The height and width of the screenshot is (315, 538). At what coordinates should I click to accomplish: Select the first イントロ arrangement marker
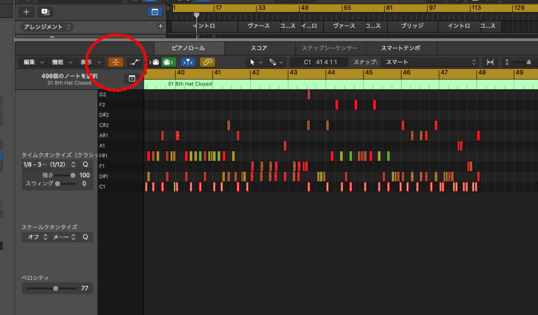pyautogui.click(x=204, y=26)
